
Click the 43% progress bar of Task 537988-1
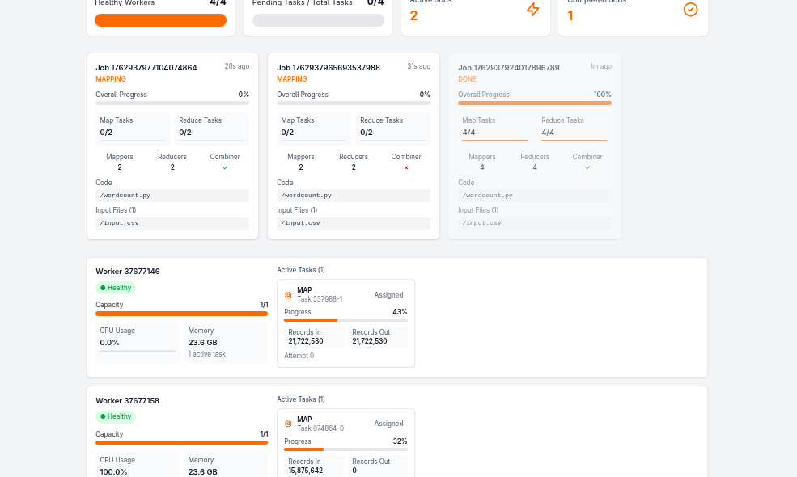346,320
